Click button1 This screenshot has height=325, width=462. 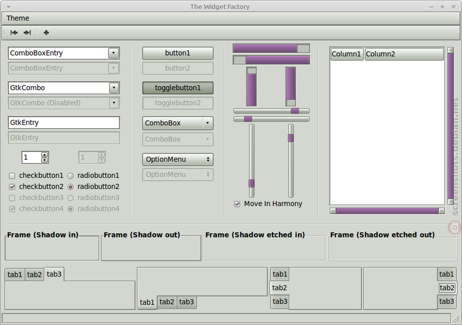(178, 53)
